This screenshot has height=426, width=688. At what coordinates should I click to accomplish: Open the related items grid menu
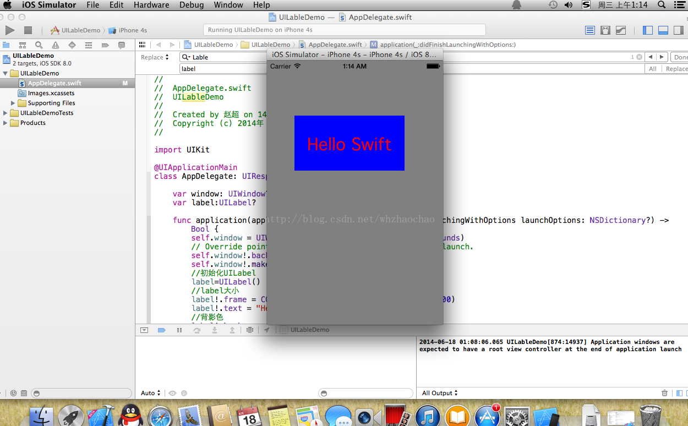142,45
